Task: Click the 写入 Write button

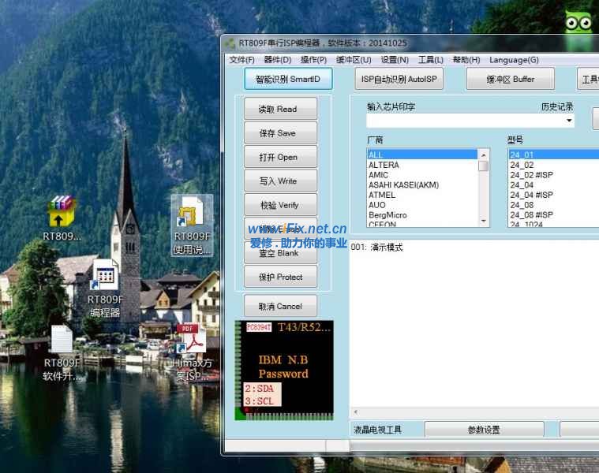Action: click(280, 181)
